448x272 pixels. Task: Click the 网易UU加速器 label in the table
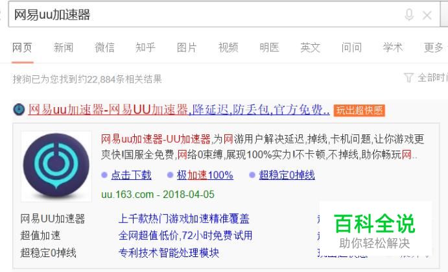[x=53, y=219]
